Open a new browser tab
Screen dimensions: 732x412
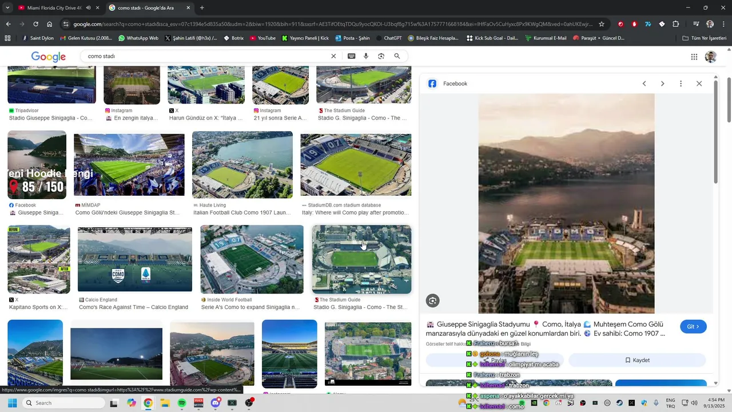202,8
